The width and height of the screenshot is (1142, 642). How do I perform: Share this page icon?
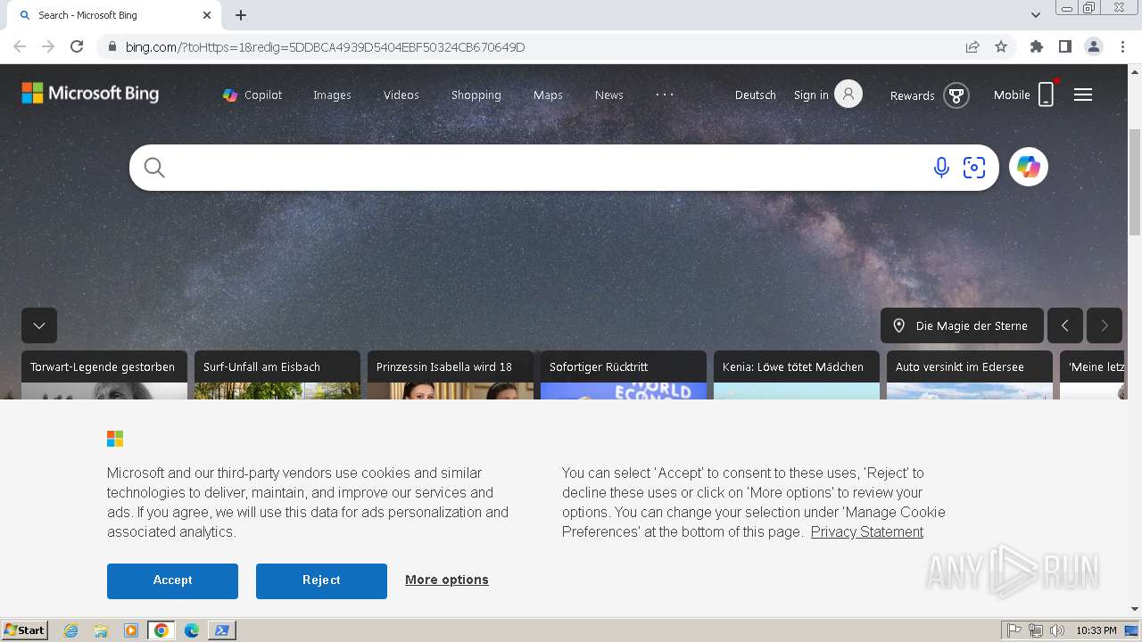pyautogui.click(x=972, y=46)
